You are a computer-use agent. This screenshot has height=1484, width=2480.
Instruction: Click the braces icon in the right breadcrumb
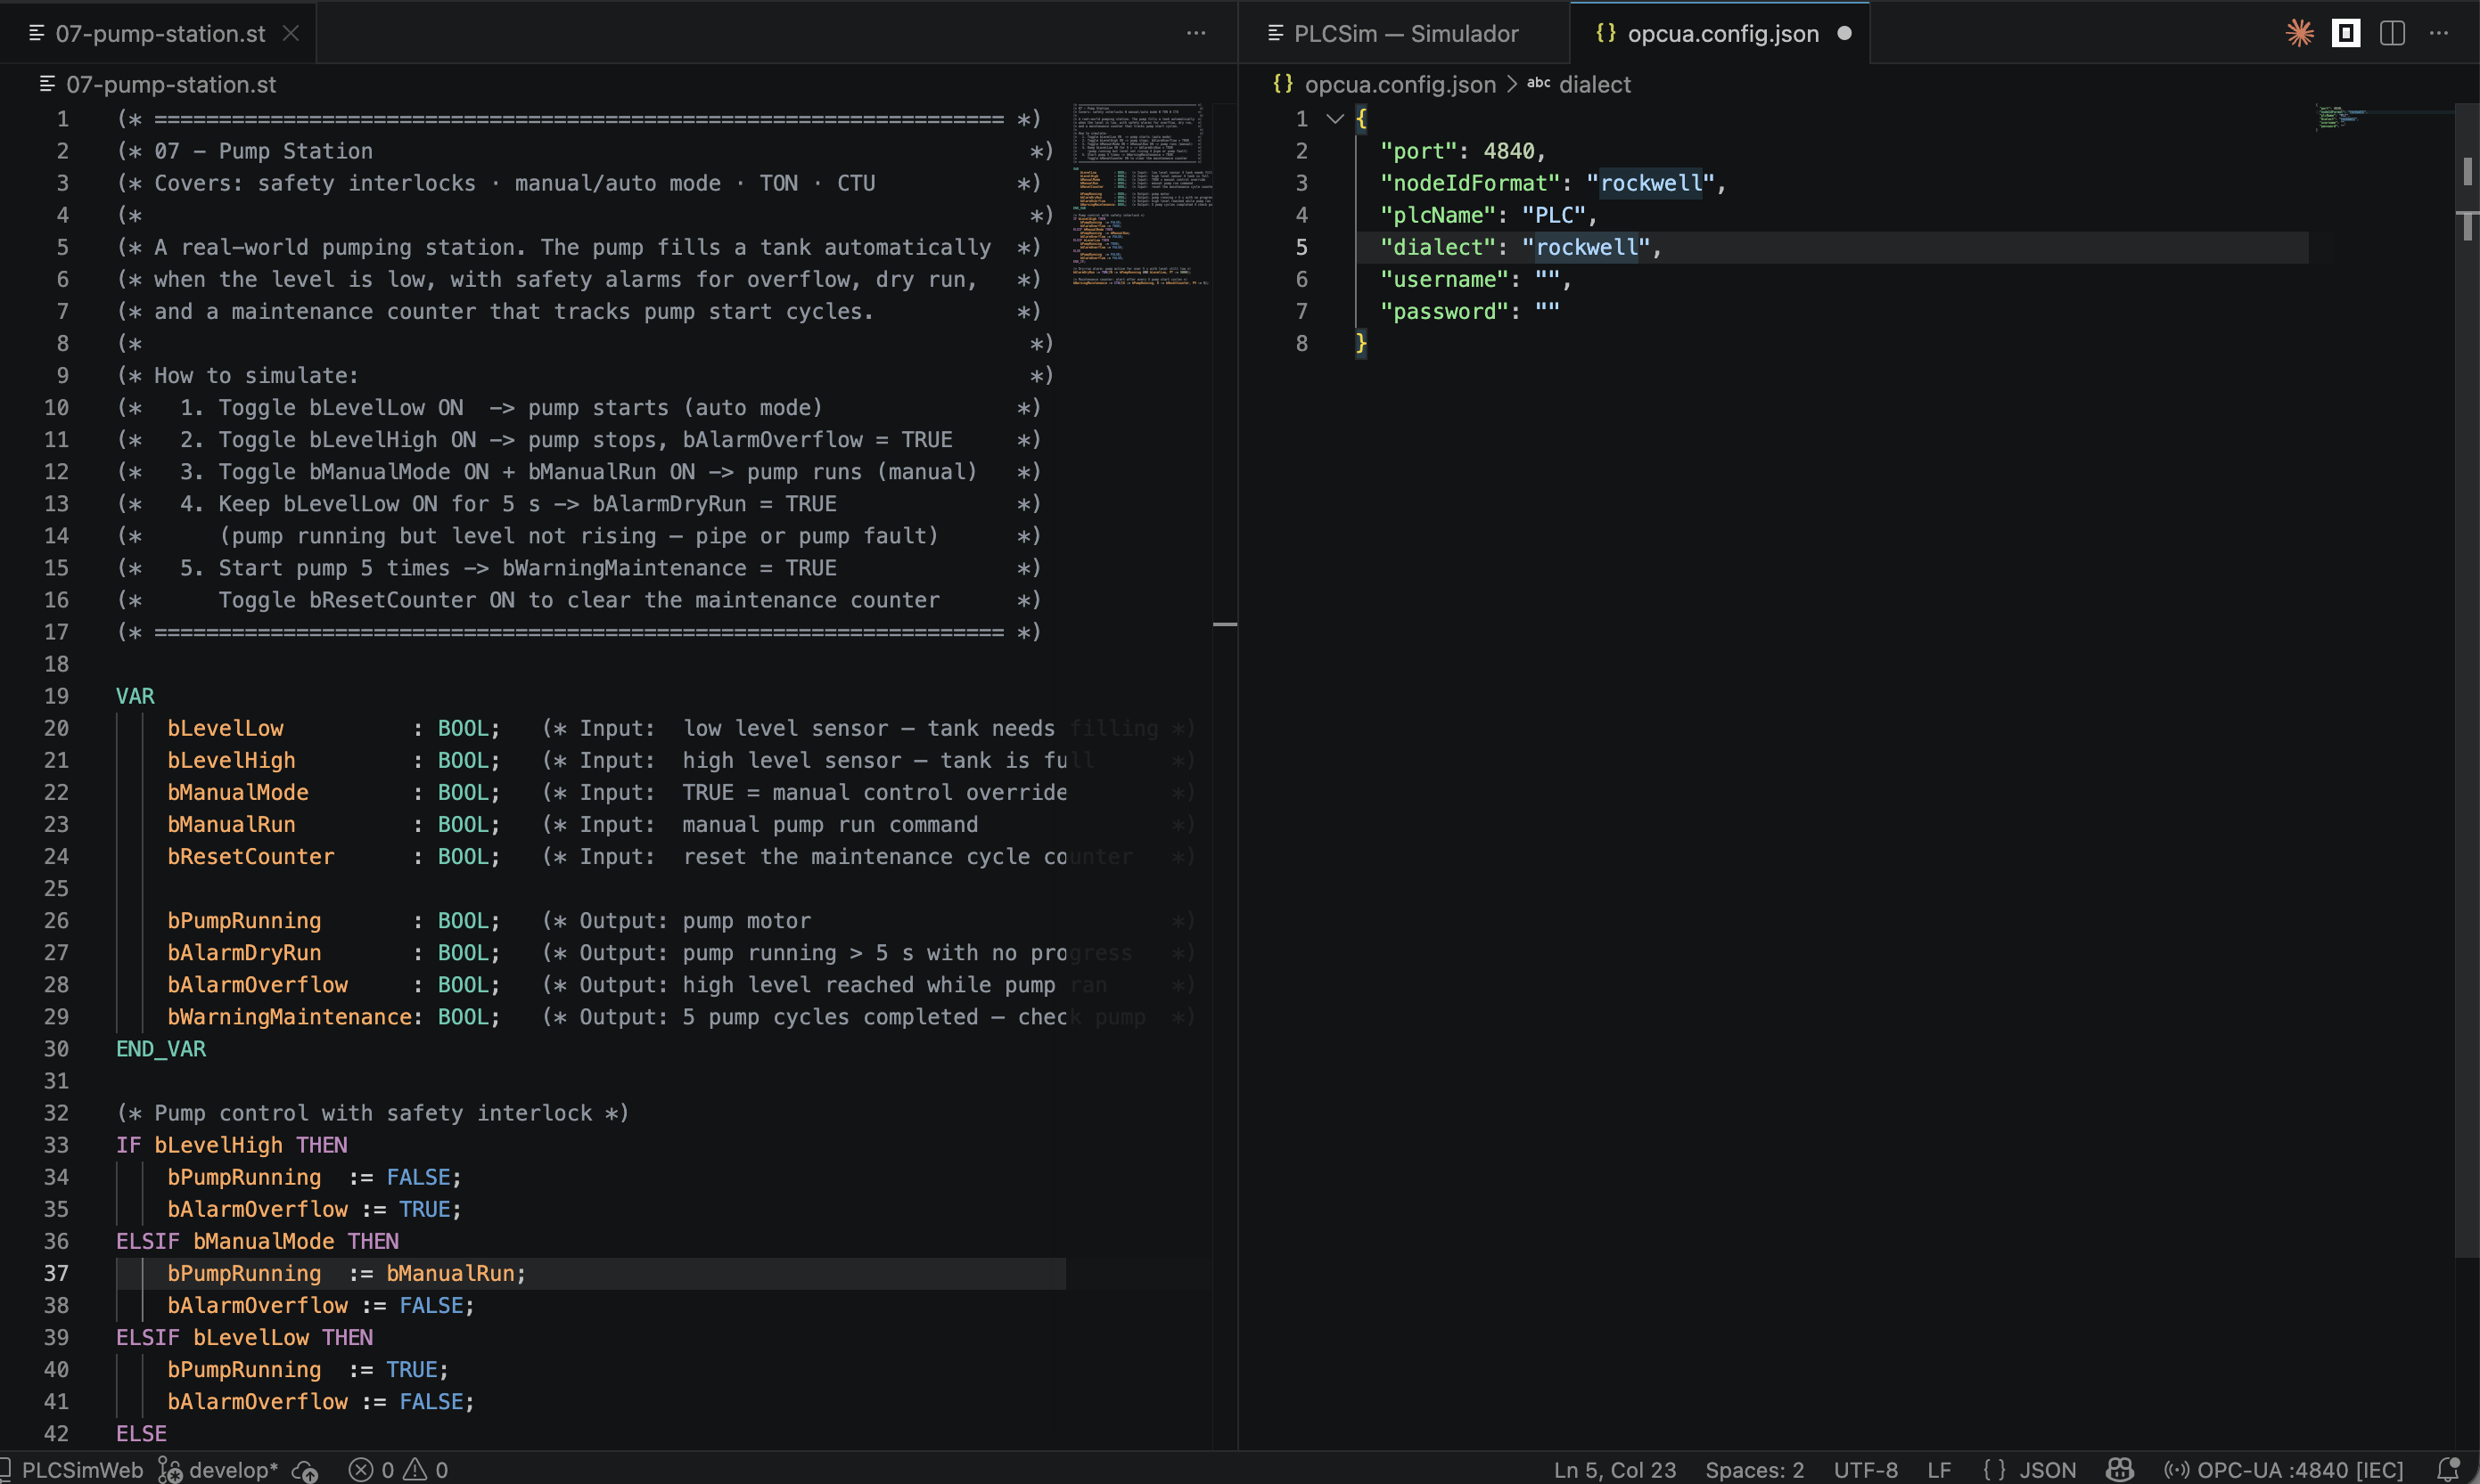click(x=1282, y=84)
